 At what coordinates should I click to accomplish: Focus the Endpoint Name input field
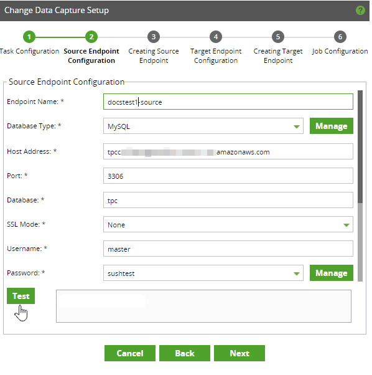click(x=228, y=102)
